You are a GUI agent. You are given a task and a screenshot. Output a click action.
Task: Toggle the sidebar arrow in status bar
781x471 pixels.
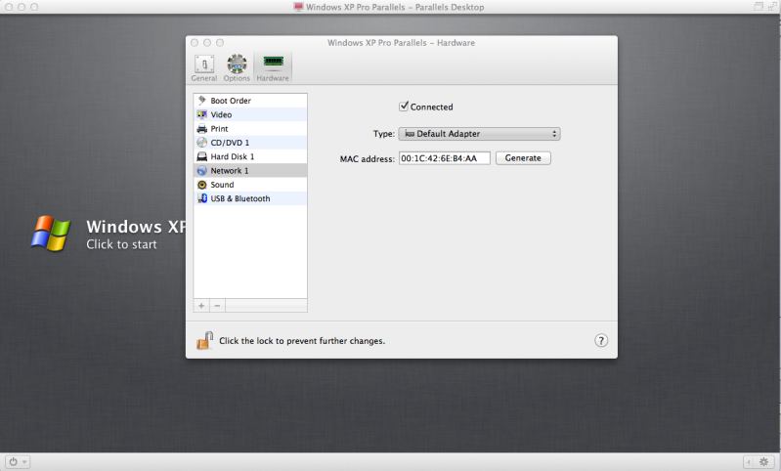(x=749, y=462)
